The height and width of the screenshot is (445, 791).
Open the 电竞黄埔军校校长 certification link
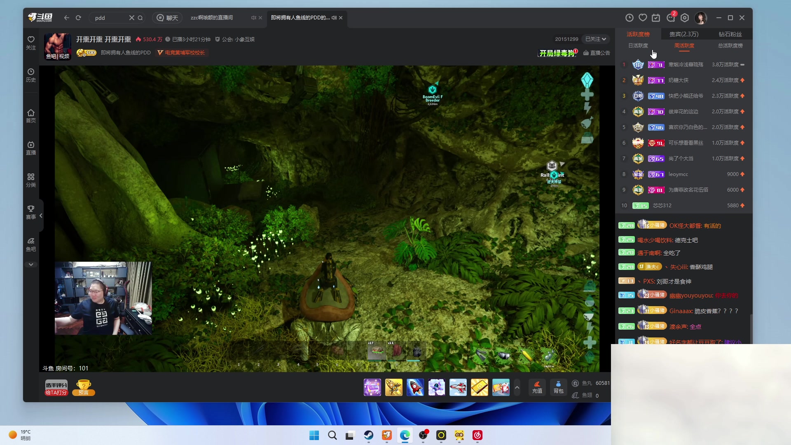181,53
